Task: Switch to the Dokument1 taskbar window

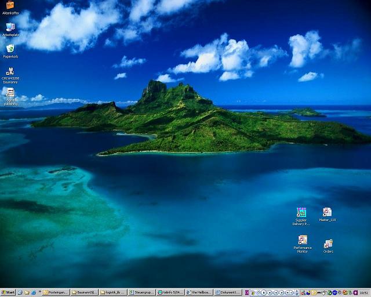Action: tap(227, 292)
